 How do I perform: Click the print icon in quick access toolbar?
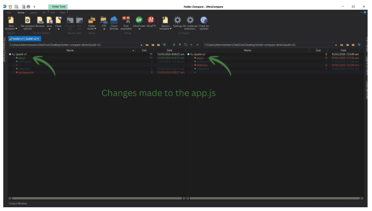tap(29, 7)
